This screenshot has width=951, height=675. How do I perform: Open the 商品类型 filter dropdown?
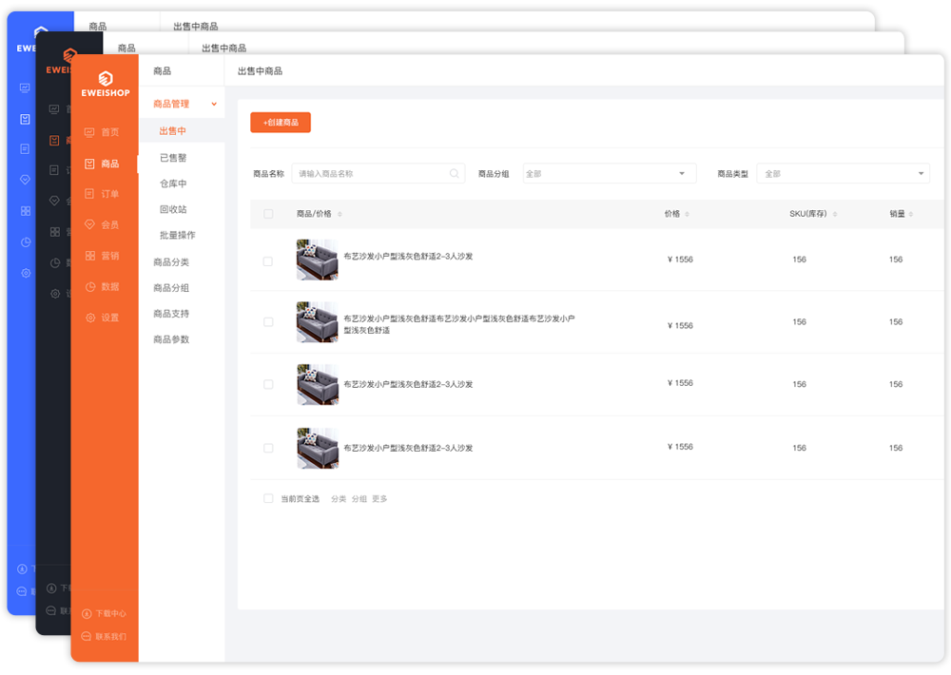point(843,173)
